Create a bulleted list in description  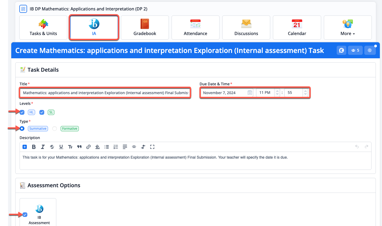pos(107,147)
